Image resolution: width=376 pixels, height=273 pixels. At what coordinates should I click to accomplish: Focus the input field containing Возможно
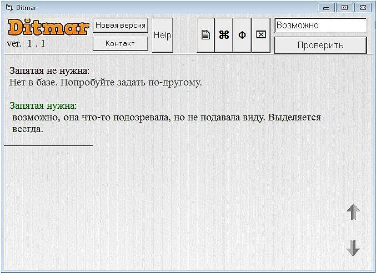[x=320, y=26]
